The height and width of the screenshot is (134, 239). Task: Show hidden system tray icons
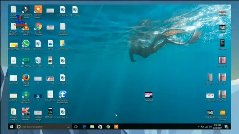198,127
